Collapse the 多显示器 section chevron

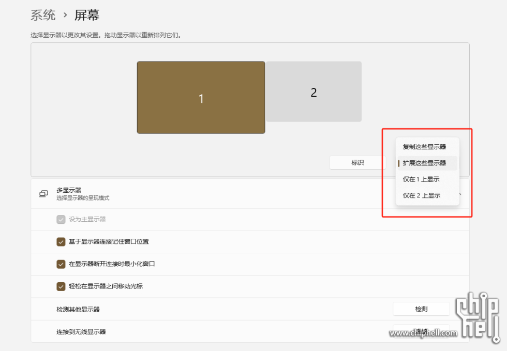click(x=460, y=194)
